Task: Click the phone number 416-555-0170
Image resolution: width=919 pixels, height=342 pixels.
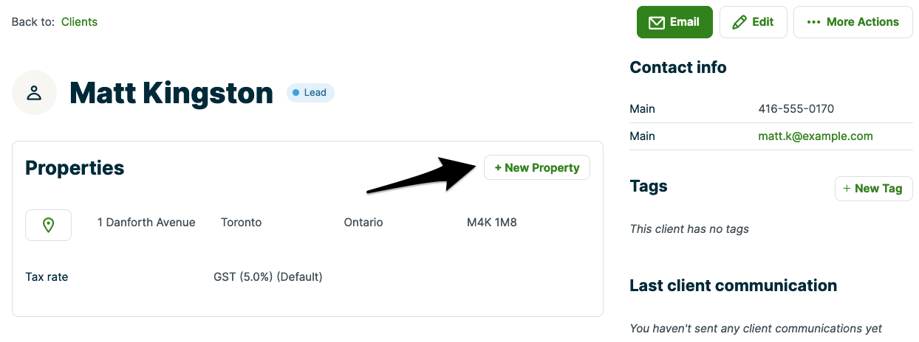Action: [x=796, y=109]
